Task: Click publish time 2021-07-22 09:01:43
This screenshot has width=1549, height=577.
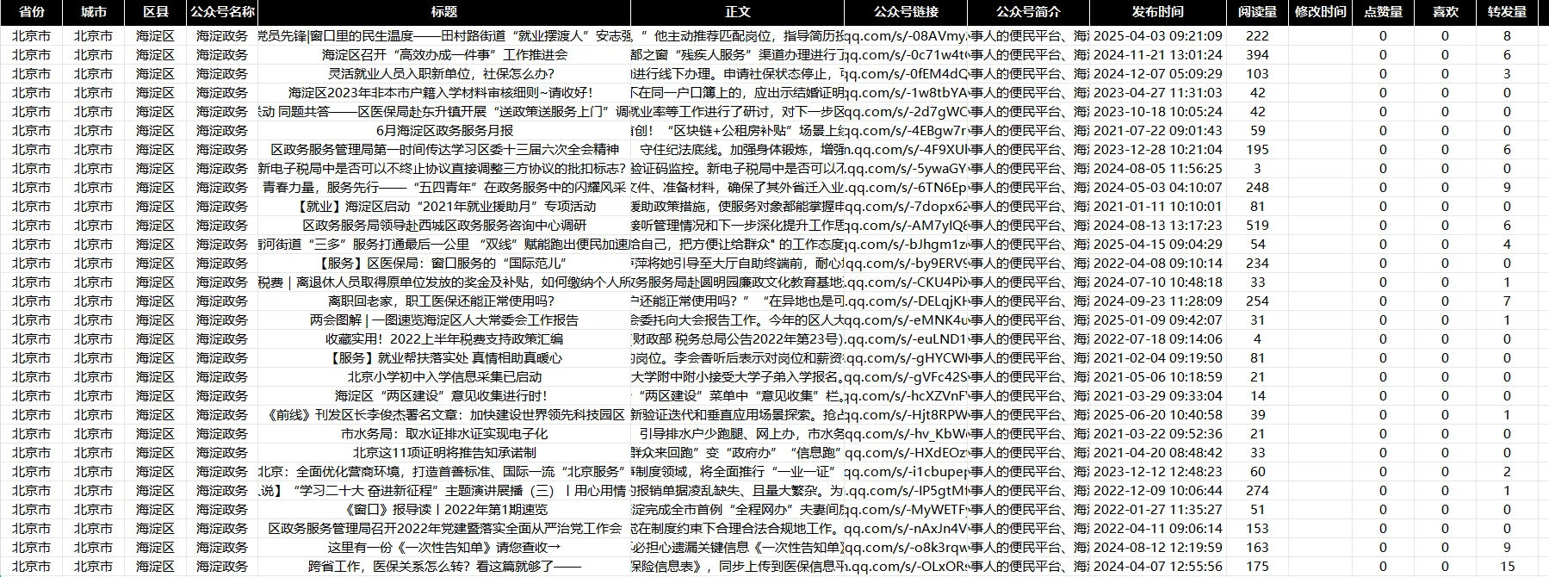Action: [x=1158, y=130]
